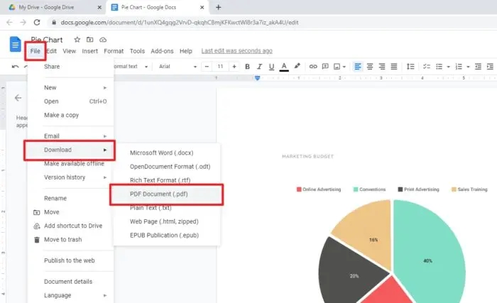Insert a link using chain icon
The image size is (497, 303).
[313, 67]
